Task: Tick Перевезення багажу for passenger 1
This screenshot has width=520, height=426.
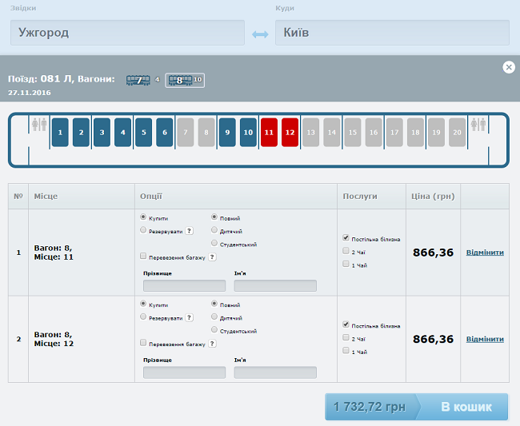Action: point(143,257)
